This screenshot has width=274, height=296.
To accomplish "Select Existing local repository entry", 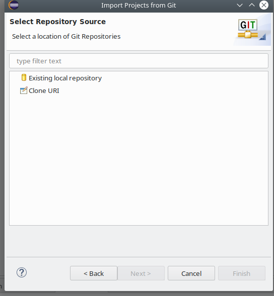I will click(65, 78).
